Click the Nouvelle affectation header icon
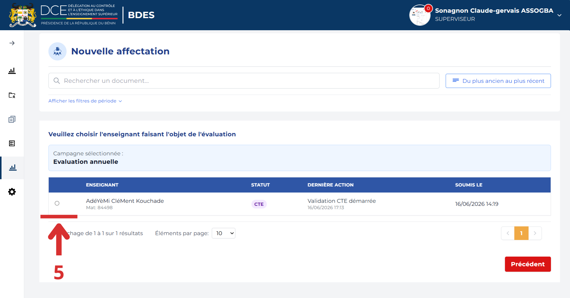The image size is (570, 298). pyautogui.click(x=57, y=51)
